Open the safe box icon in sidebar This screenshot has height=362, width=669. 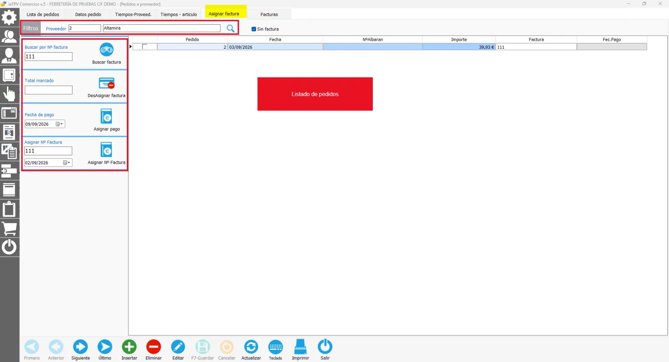(x=9, y=75)
